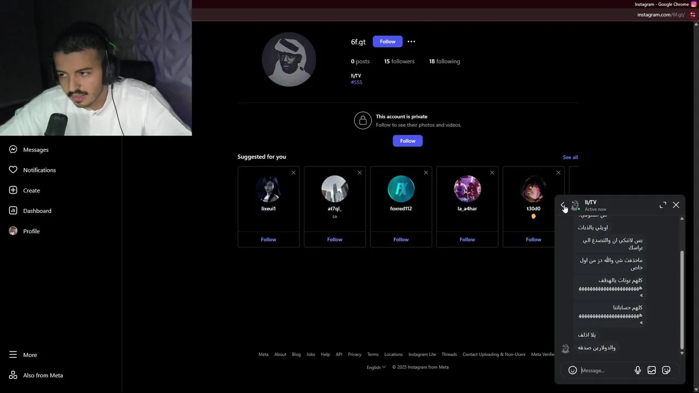
Task: Click API footer link
Action: coord(339,354)
